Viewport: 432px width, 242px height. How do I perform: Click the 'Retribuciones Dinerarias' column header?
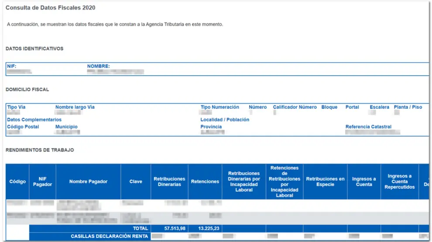(169, 181)
